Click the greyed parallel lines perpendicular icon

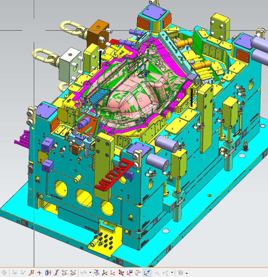click(x=157, y=273)
